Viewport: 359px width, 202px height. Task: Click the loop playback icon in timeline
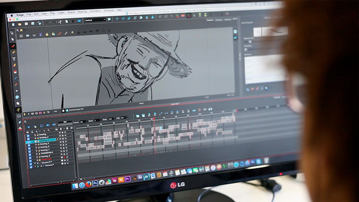[x=41, y=126]
